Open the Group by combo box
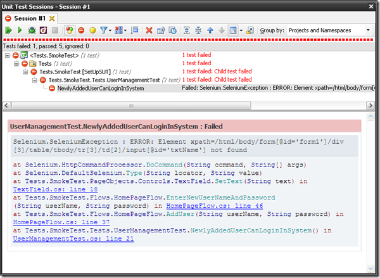The image size is (380, 278). [329, 30]
